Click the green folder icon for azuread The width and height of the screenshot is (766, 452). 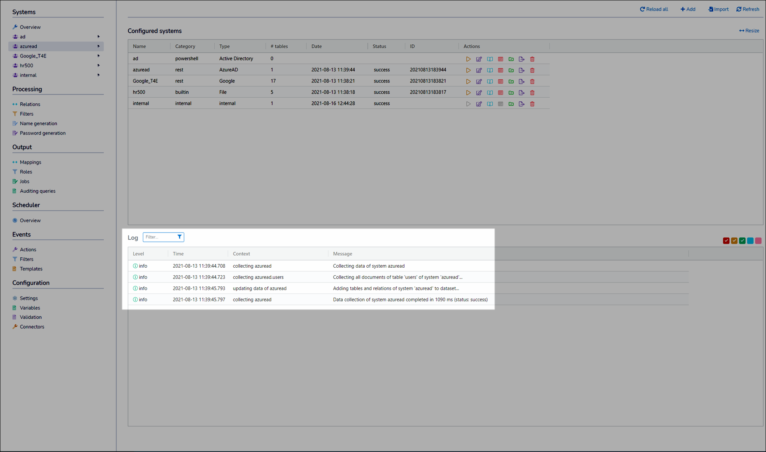click(x=511, y=70)
